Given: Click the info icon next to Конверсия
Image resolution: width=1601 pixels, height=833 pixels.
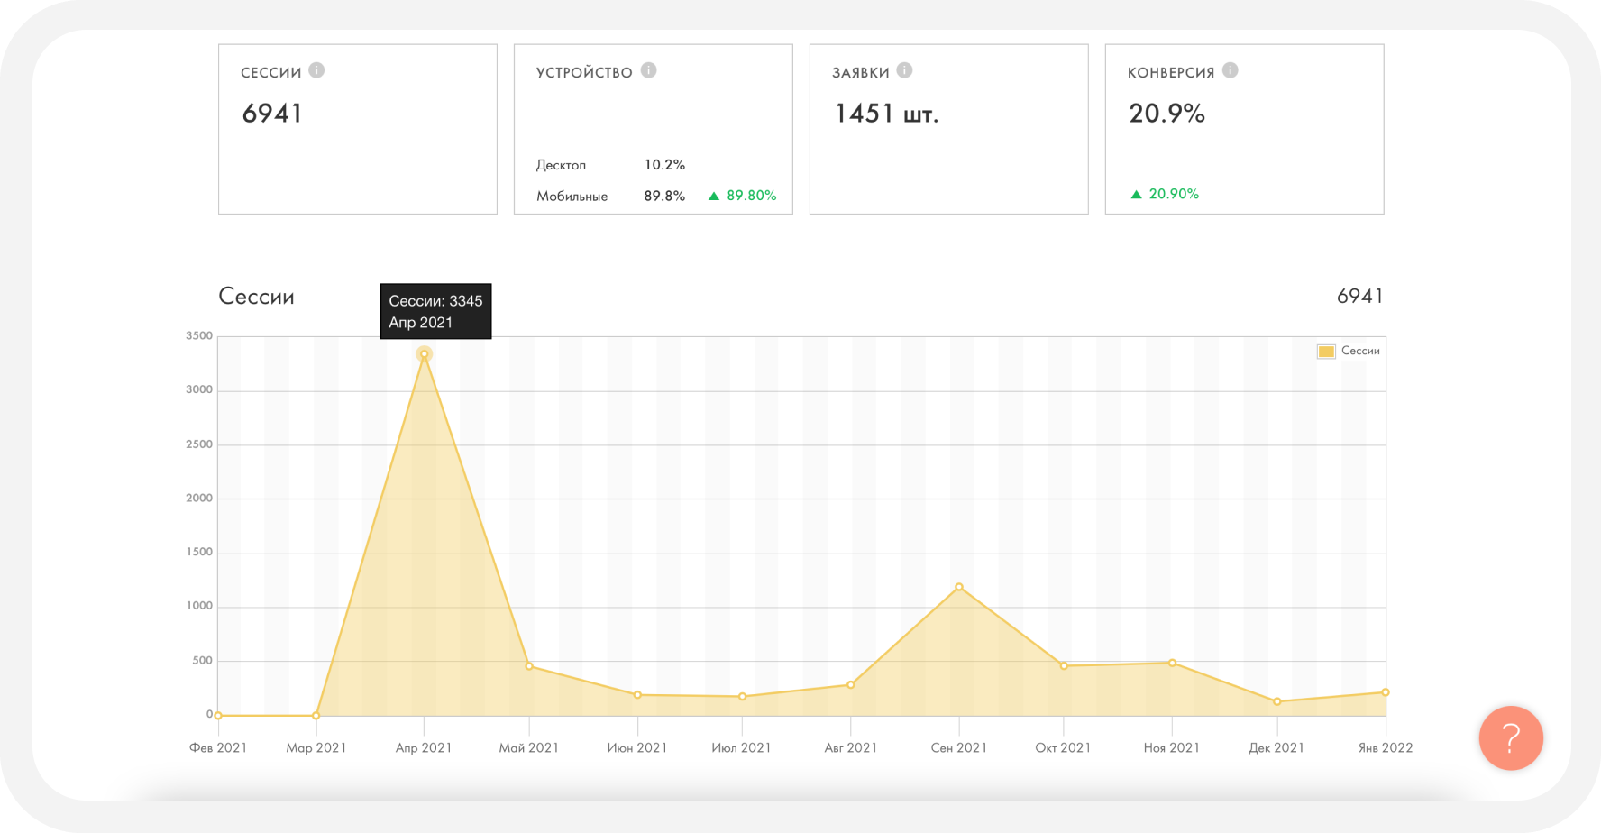Looking at the screenshot, I should point(1230,70).
